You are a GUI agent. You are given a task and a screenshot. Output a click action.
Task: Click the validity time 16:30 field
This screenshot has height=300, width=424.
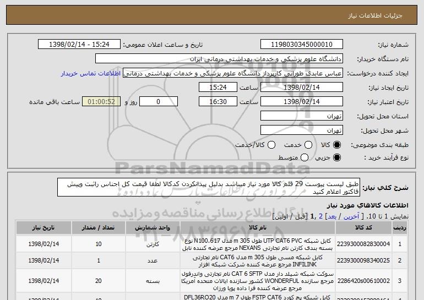(x=218, y=102)
